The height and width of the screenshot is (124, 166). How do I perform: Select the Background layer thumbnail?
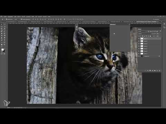tap(142, 56)
